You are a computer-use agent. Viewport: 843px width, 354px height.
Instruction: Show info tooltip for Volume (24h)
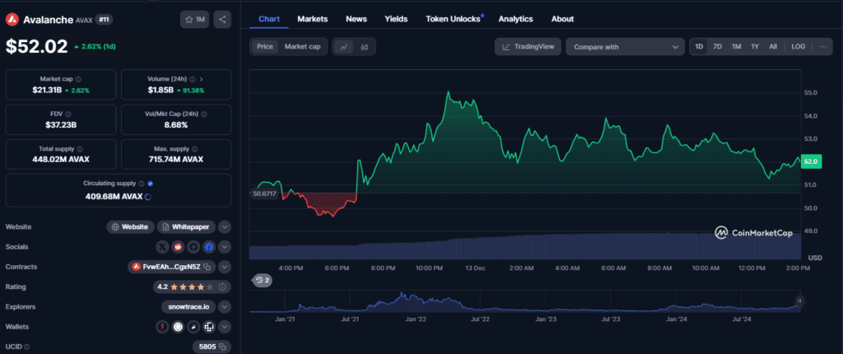click(193, 79)
